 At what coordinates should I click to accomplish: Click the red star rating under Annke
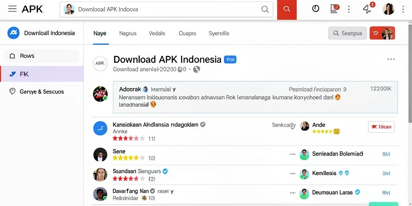click(x=129, y=138)
